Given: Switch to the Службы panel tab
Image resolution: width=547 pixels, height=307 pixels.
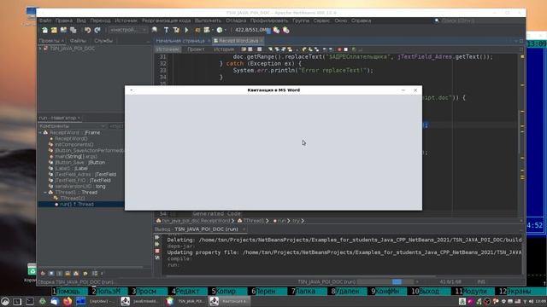Looking at the screenshot, I should 103,41.
